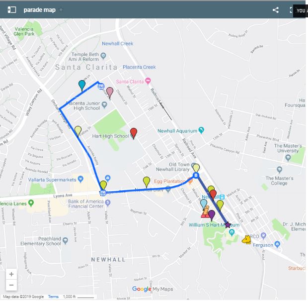Open the Terms link
Screen dimensions: 308x301
click(53, 297)
